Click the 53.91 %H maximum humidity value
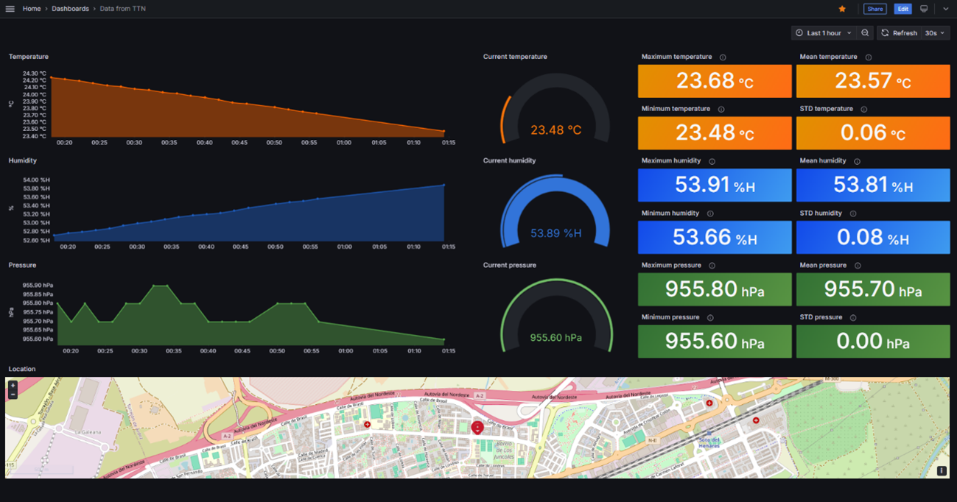Screen dimensions: 957x502 point(715,185)
